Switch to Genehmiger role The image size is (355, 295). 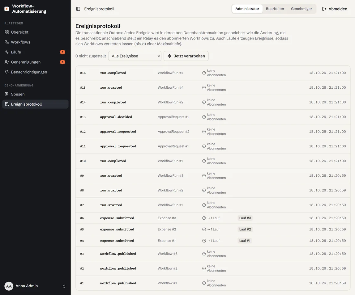tap(301, 9)
